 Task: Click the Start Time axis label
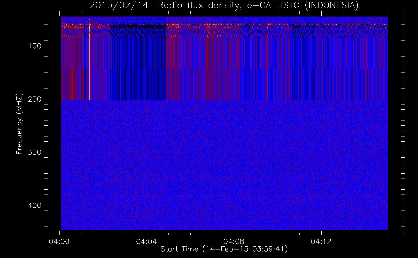click(x=224, y=249)
